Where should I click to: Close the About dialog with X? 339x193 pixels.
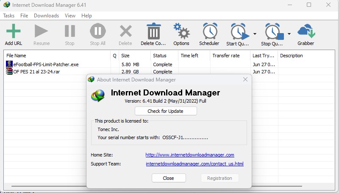pos(245,79)
